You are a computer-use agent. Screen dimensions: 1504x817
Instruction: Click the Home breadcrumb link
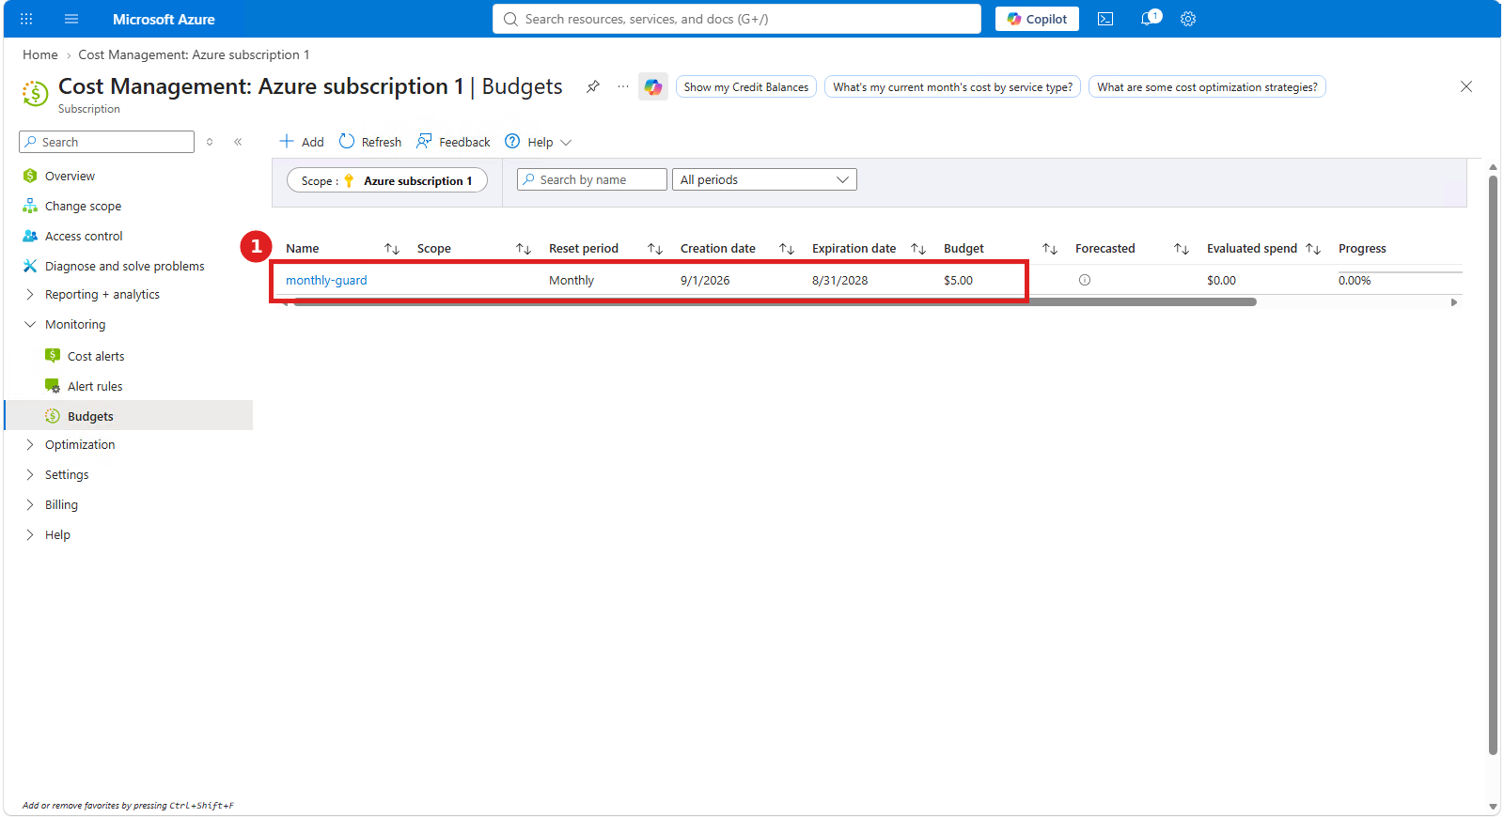coord(40,55)
